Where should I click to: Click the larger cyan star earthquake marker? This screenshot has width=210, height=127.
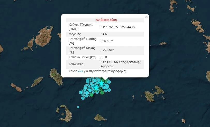tap(96, 88)
